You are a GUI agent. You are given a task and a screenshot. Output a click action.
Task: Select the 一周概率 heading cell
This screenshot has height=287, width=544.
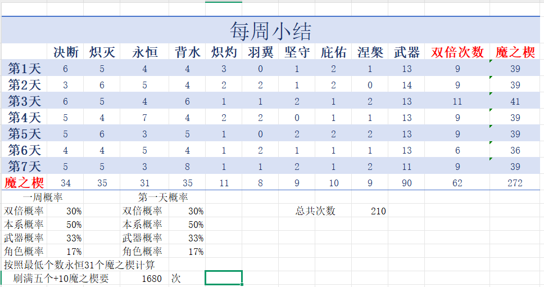tap(42, 198)
